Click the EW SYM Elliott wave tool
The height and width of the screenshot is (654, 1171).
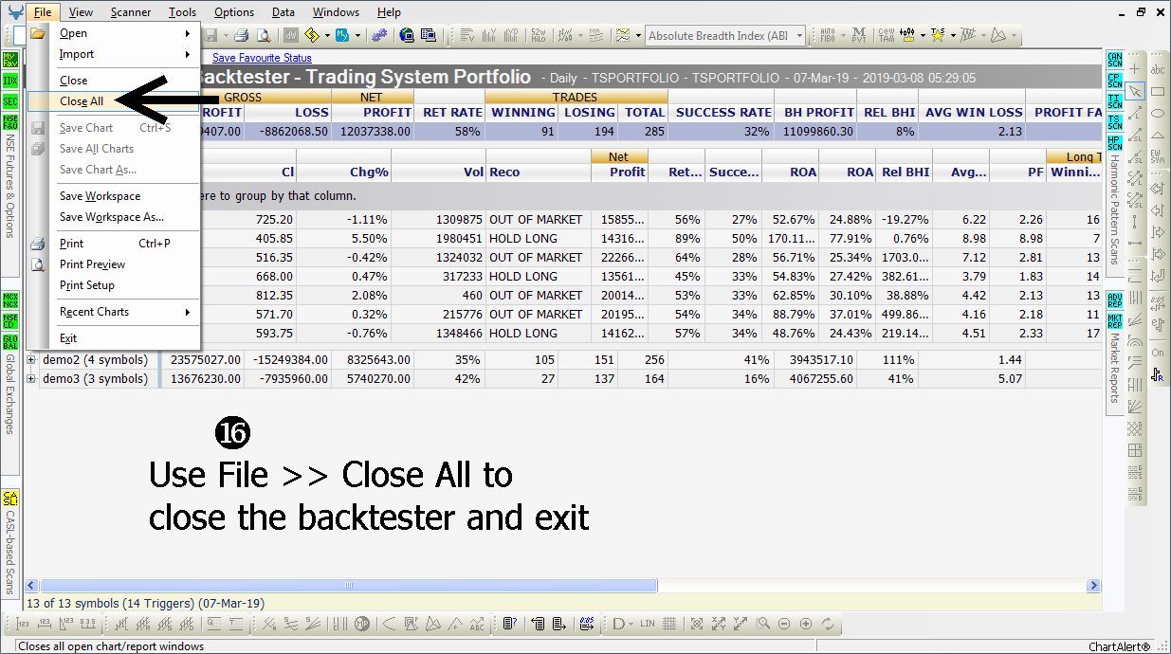click(1158, 155)
